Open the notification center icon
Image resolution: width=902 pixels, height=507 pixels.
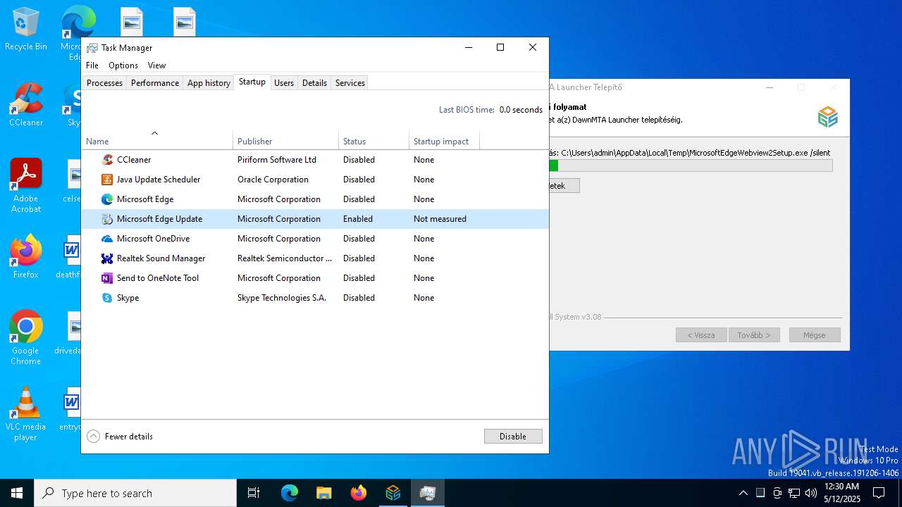[x=879, y=493]
